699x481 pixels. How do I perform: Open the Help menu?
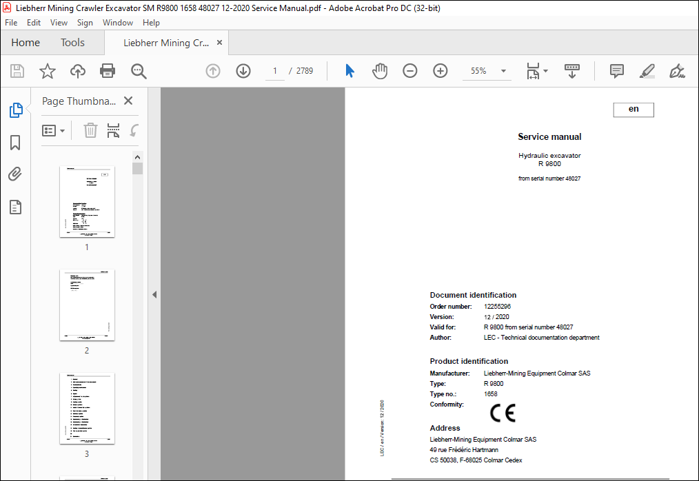click(x=151, y=23)
